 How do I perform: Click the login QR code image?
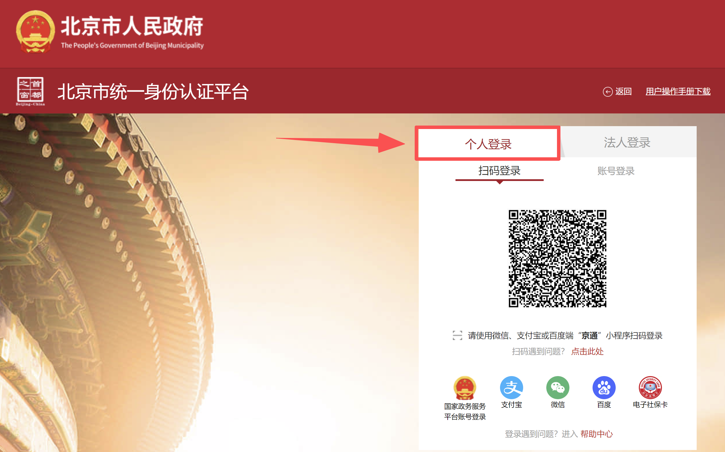point(557,258)
